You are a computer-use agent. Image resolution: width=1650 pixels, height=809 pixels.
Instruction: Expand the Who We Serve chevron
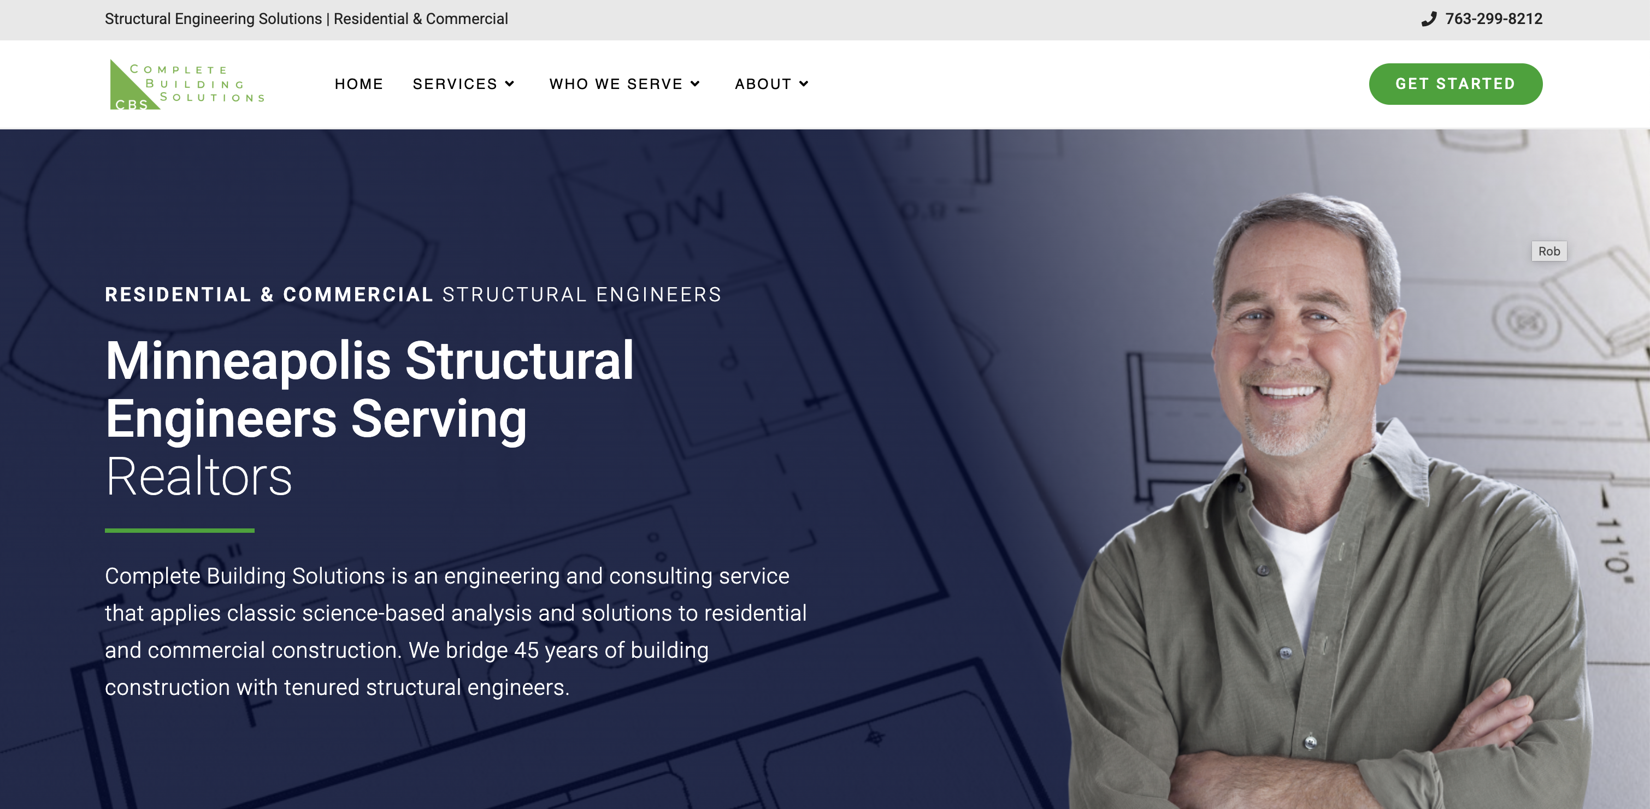[x=695, y=84]
